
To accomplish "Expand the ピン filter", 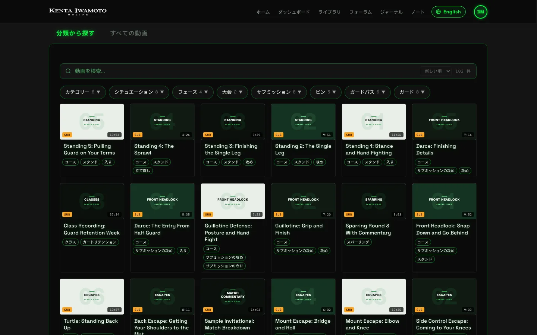I will [326, 92].
